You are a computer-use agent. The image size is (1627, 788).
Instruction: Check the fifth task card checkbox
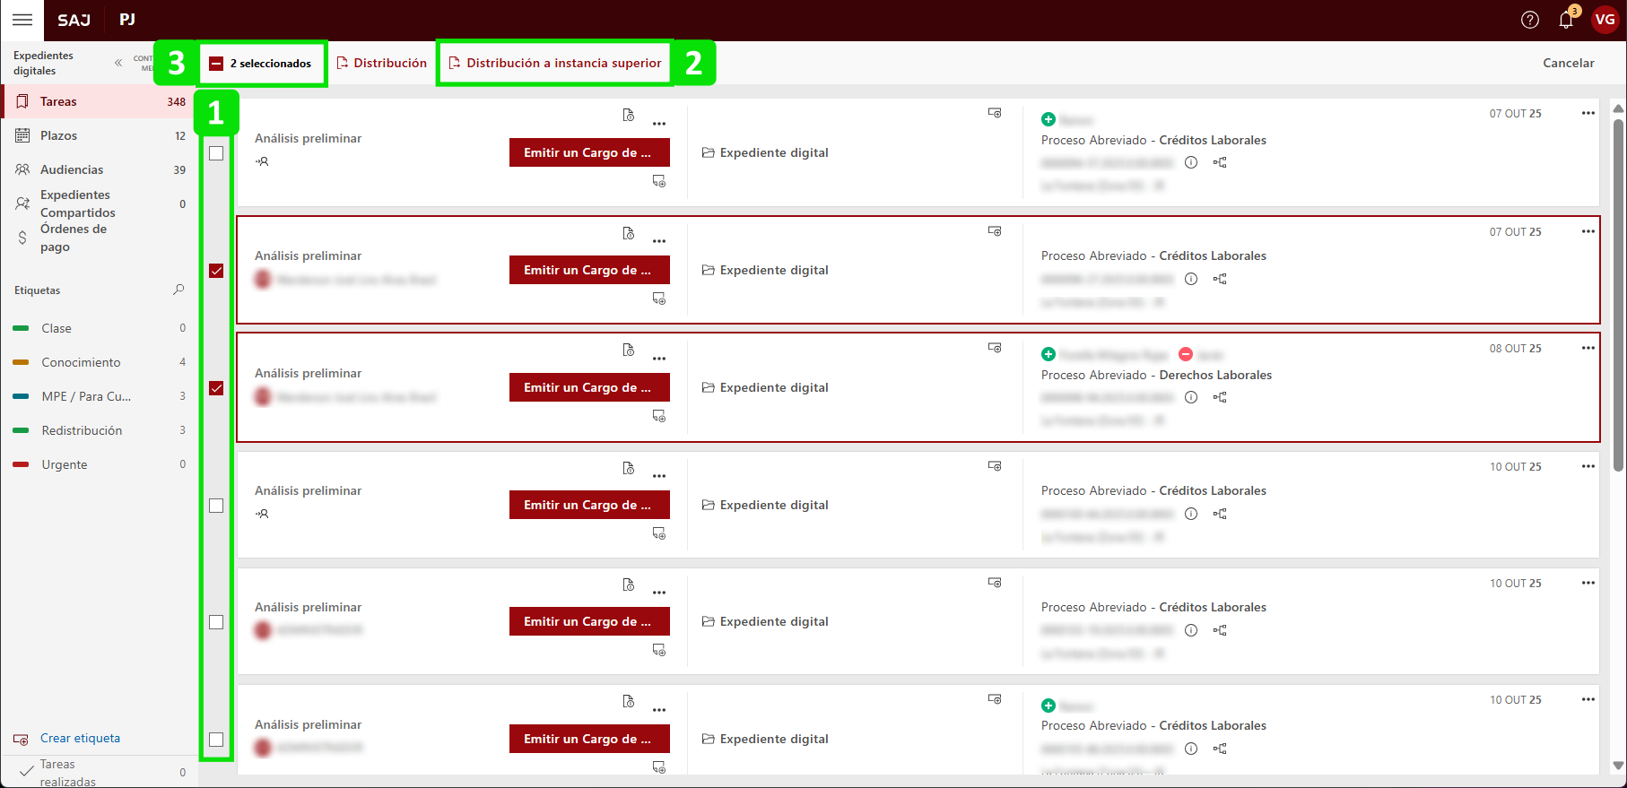click(216, 622)
